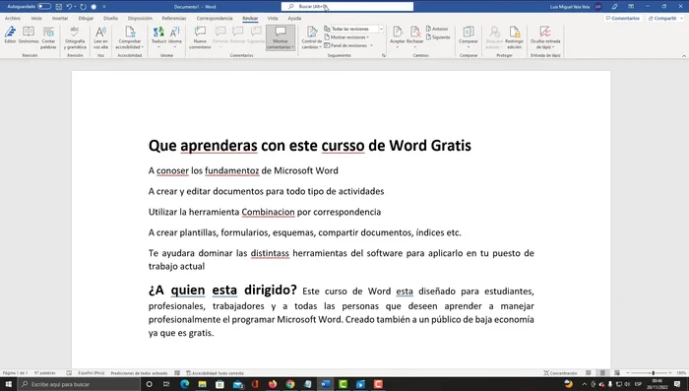This screenshot has width=689, height=391.
Task: Toggle Mostrar comentarios button
Action: click(281, 37)
